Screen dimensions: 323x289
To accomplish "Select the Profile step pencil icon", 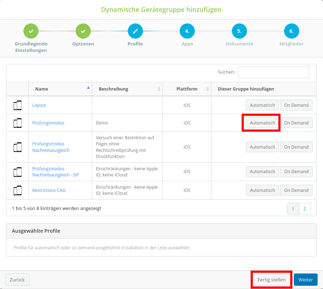I will [135, 31].
